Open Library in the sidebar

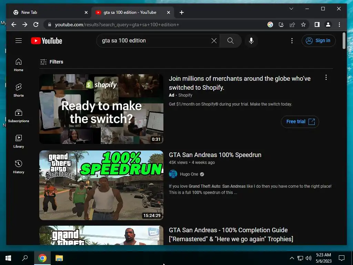coord(19,141)
